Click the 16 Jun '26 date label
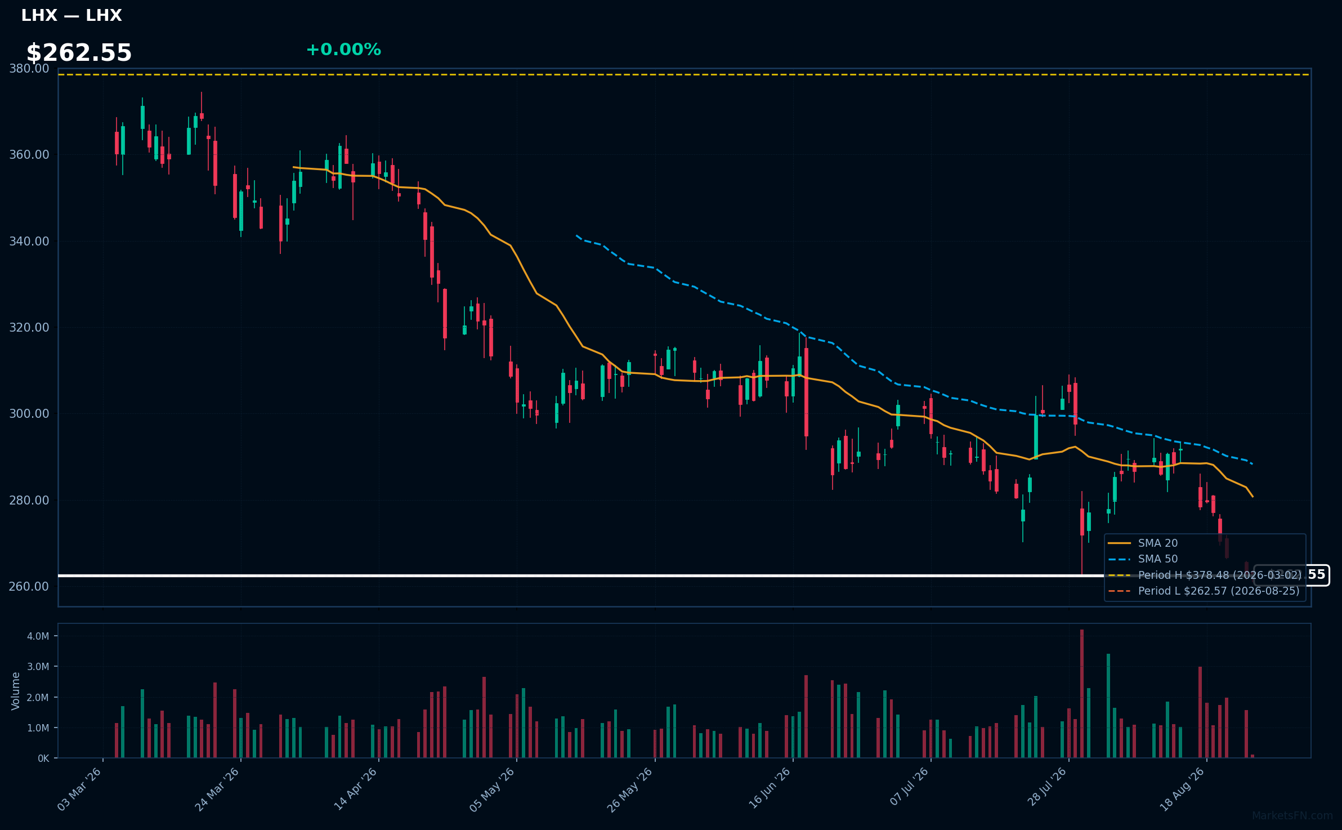Screen dimensions: 1342x830 (769, 789)
